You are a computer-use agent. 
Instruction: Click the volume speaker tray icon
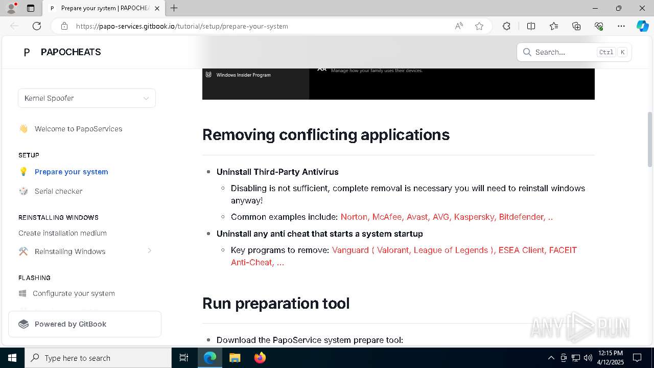588,358
